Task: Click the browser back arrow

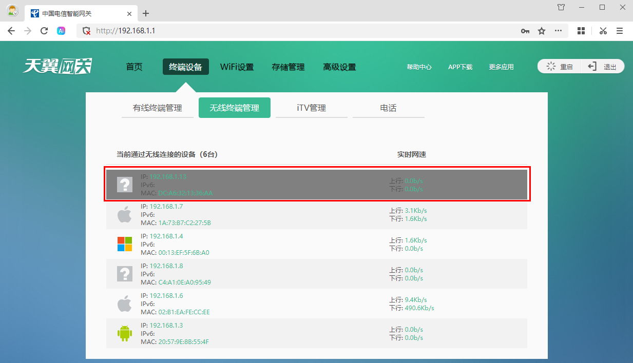Action: tap(11, 31)
